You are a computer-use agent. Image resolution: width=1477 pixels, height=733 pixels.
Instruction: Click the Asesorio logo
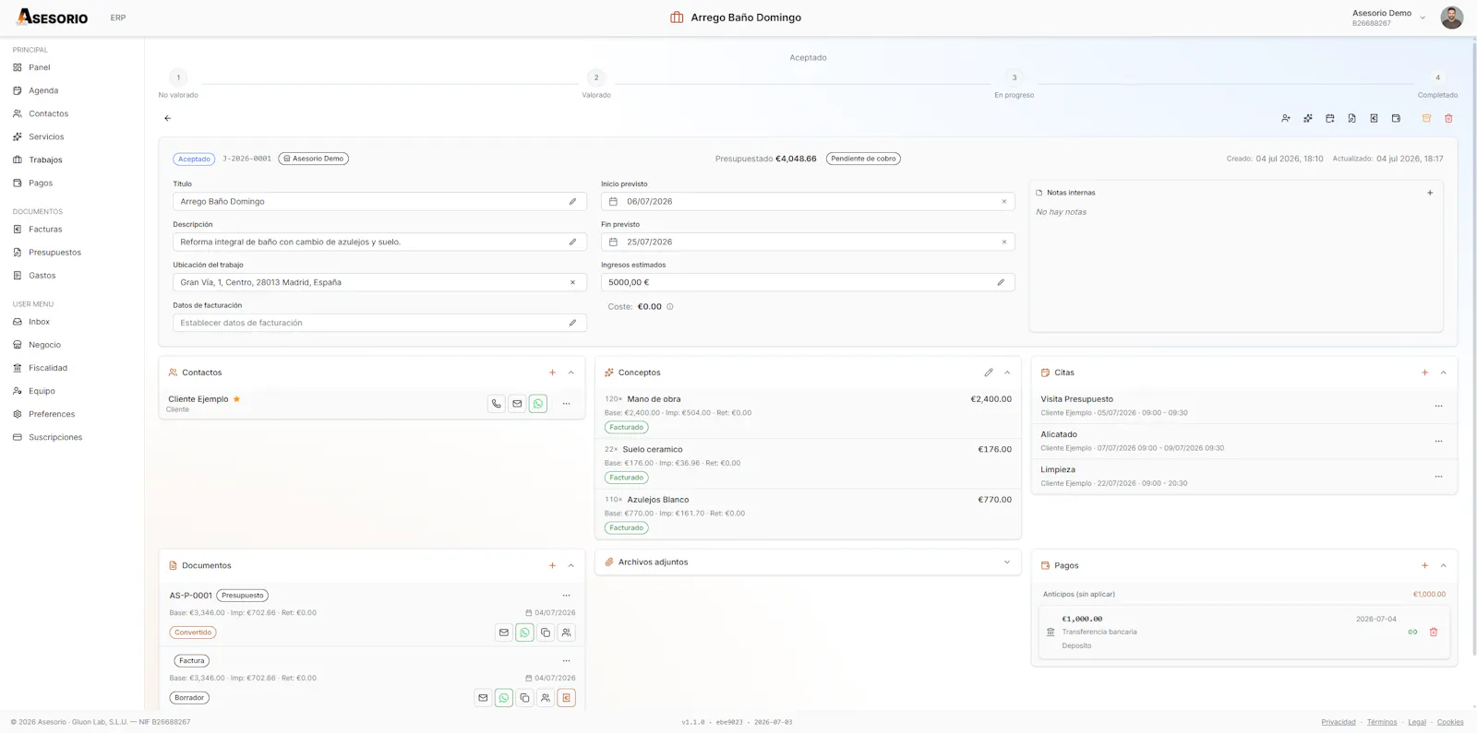53,17
